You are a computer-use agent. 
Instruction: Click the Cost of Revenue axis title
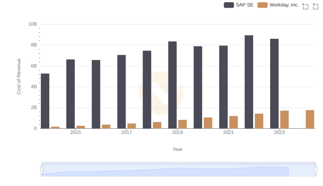click(19, 76)
